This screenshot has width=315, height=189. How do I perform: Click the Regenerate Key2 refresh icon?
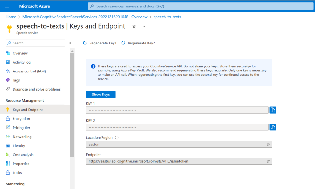[x=123, y=43]
